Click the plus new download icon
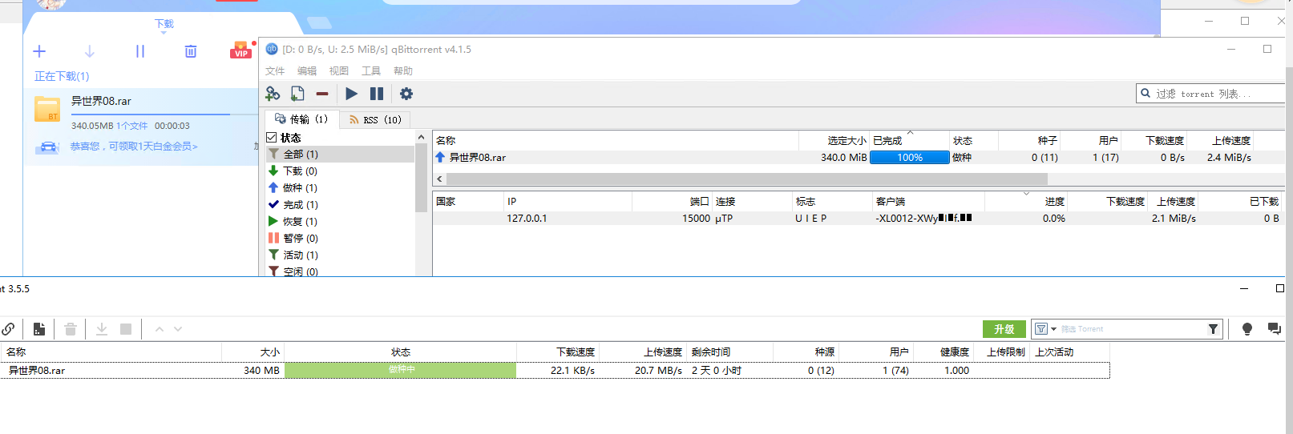 coord(39,51)
